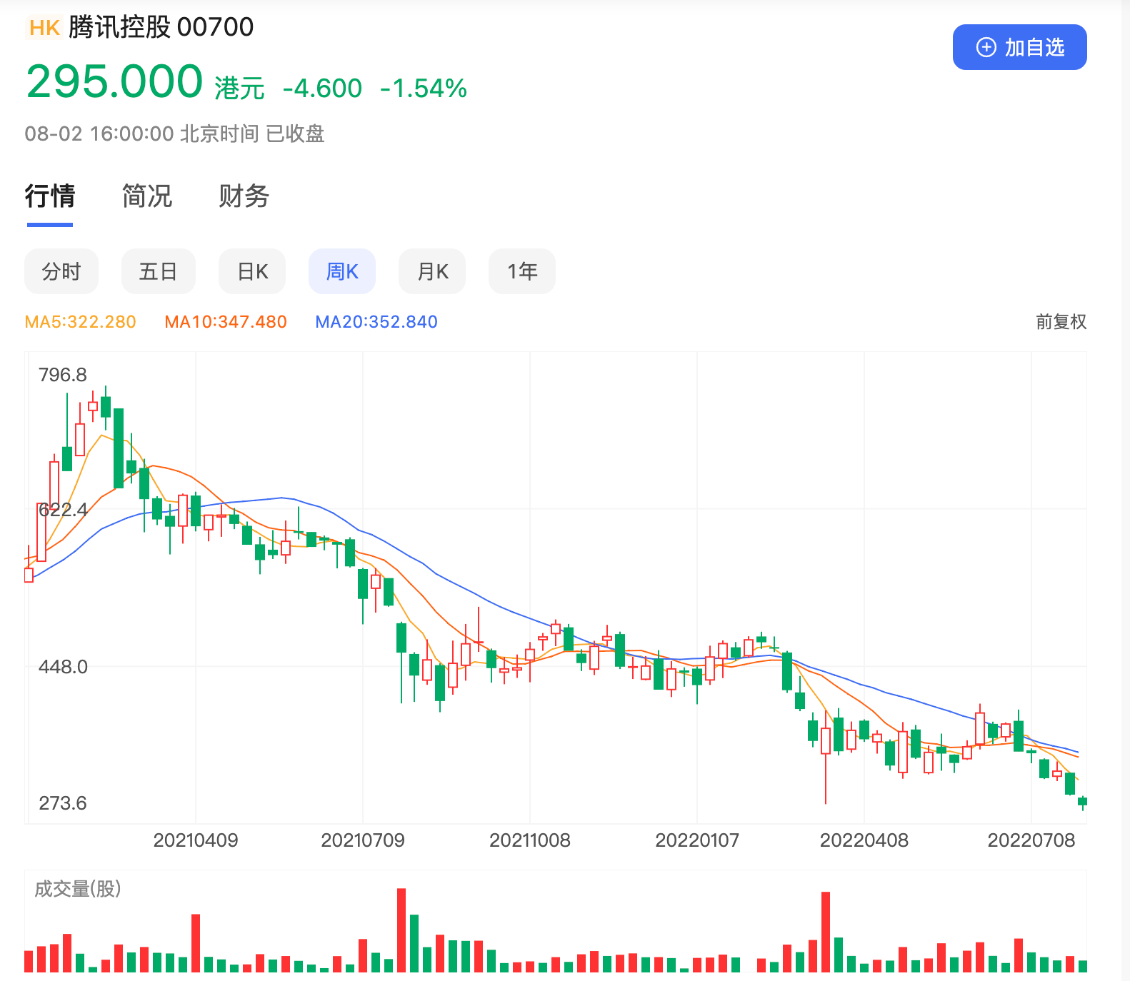Click the 796.8 price axis label
Image resolution: width=1130 pixels, height=981 pixels.
pos(63,375)
